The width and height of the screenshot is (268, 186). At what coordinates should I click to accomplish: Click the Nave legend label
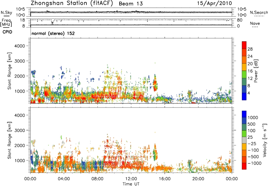click(x=255, y=24)
